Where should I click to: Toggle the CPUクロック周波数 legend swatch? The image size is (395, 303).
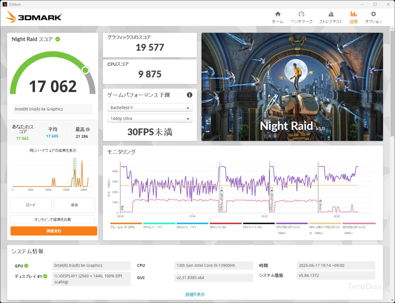tap(292, 223)
